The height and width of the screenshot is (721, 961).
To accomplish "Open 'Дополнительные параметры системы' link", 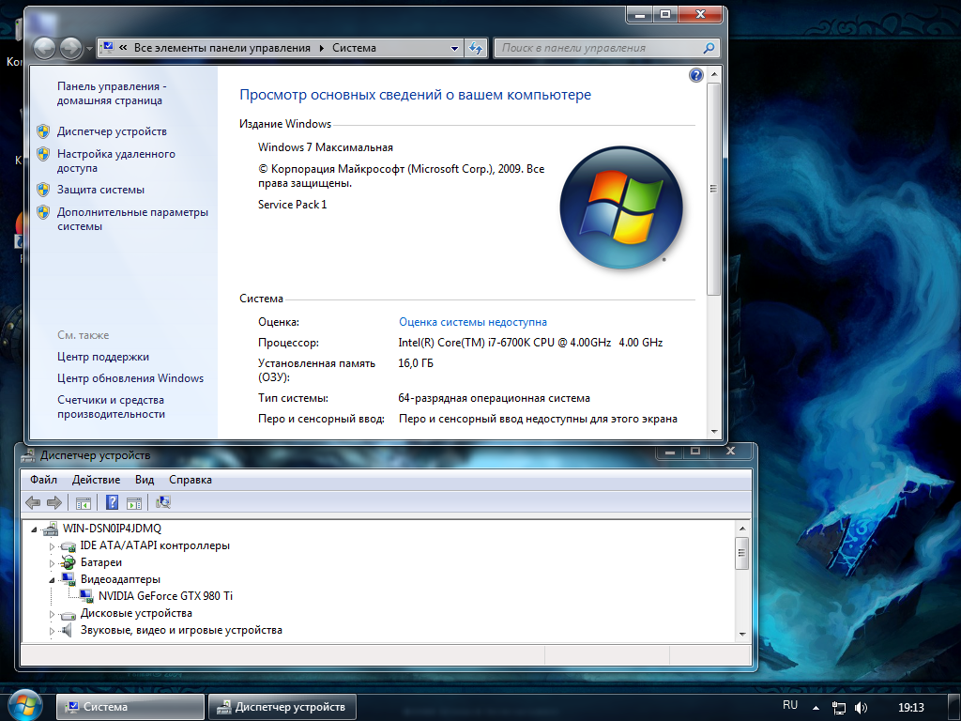I will pyautogui.click(x=132, y=219).
